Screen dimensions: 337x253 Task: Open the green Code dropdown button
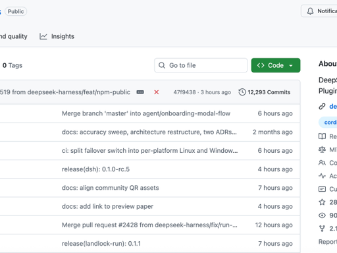276,65
